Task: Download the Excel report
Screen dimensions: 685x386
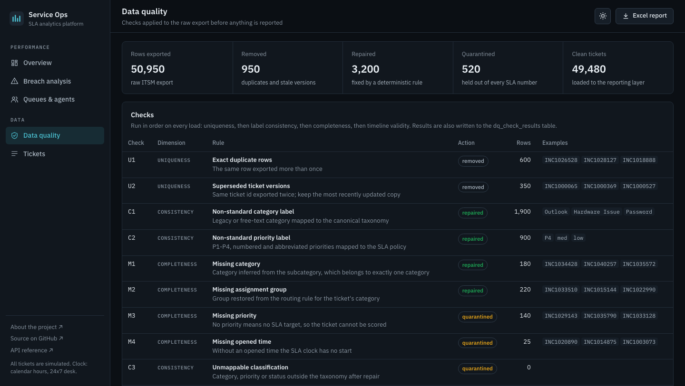Action: [x=645, y=16]
